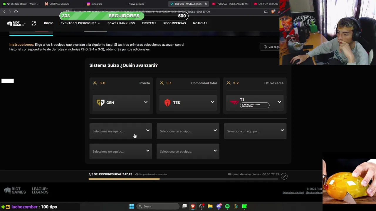Click the Brave shields icon in address bar

[x=273, y=12]
